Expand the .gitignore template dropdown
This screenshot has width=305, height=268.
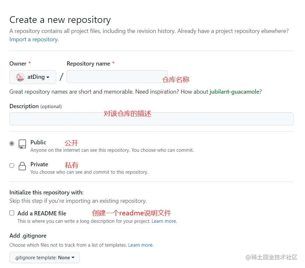click(45, 258)
